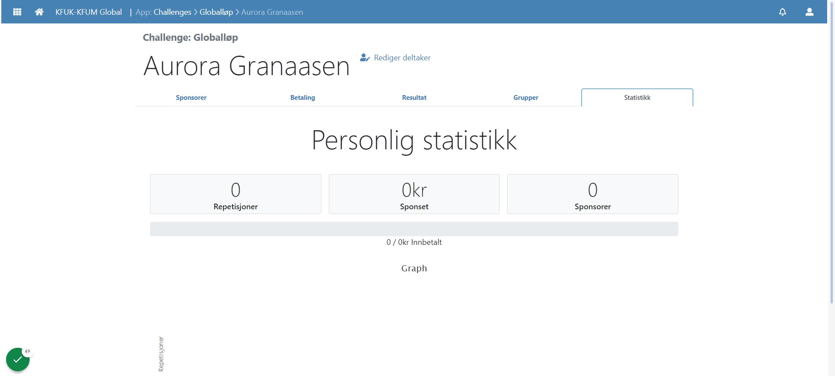Navigate to Globalløp breadcrumb
The height and width of the screenshot is (376, 835).
click(216, 12)
